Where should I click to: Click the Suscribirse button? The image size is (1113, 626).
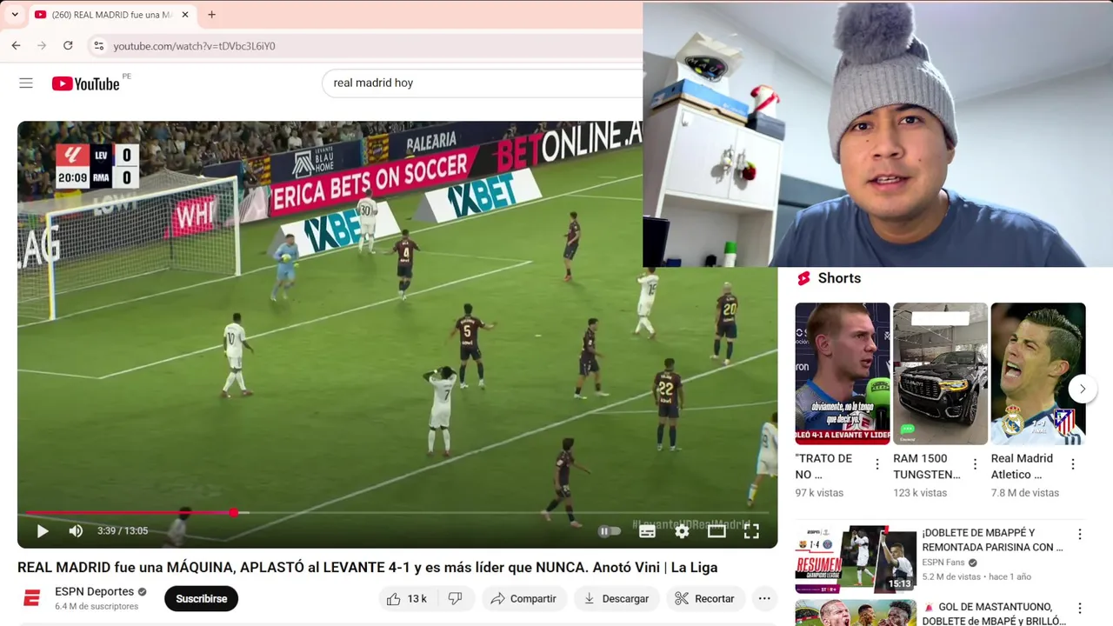pyautogui.click(x=202, y=598)
